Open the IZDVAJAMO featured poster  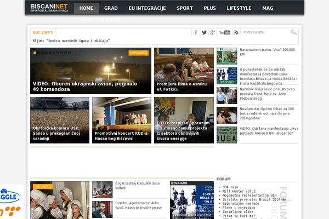click(x=192, y=200)
